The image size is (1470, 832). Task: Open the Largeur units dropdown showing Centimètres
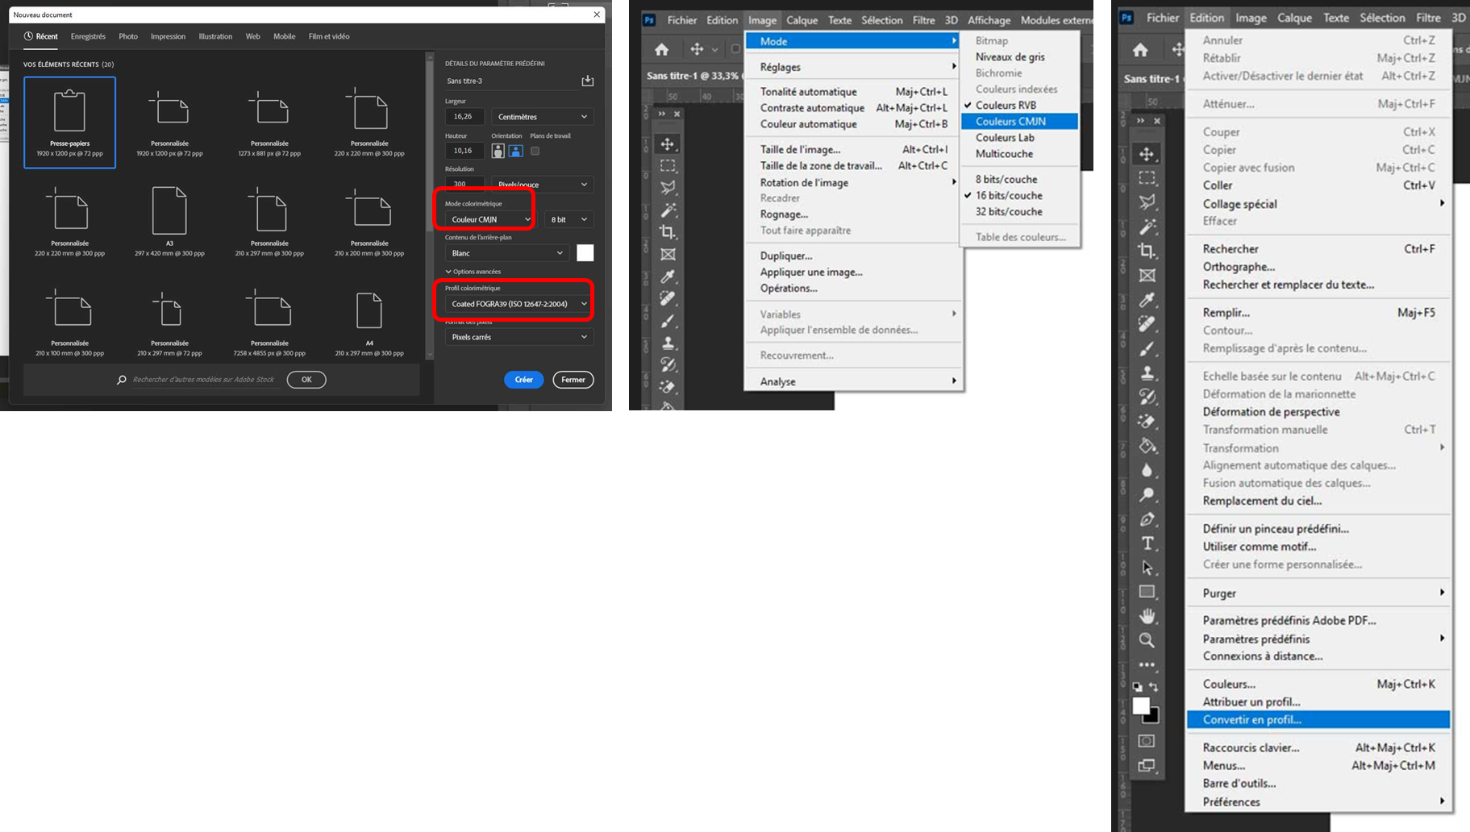542,116
